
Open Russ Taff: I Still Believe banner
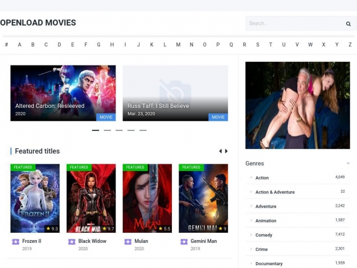click(176, 93)
